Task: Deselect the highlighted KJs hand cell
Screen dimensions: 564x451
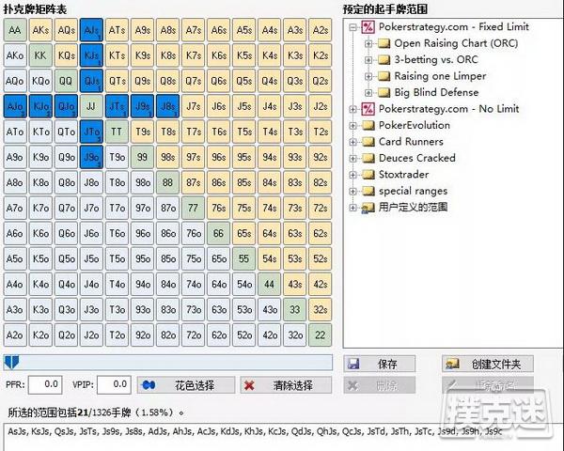Action: pos(91,55)
